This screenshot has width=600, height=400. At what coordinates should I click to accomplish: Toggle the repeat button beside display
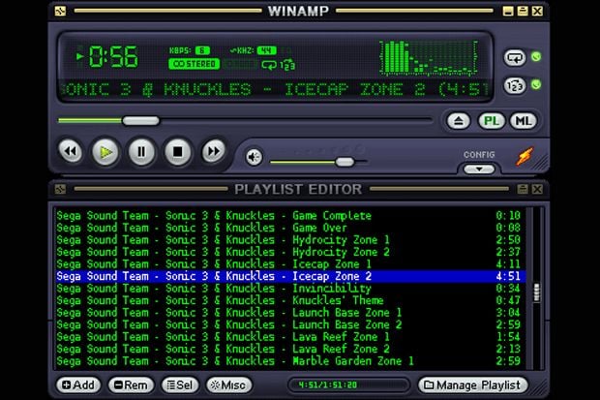pos(515,58)
